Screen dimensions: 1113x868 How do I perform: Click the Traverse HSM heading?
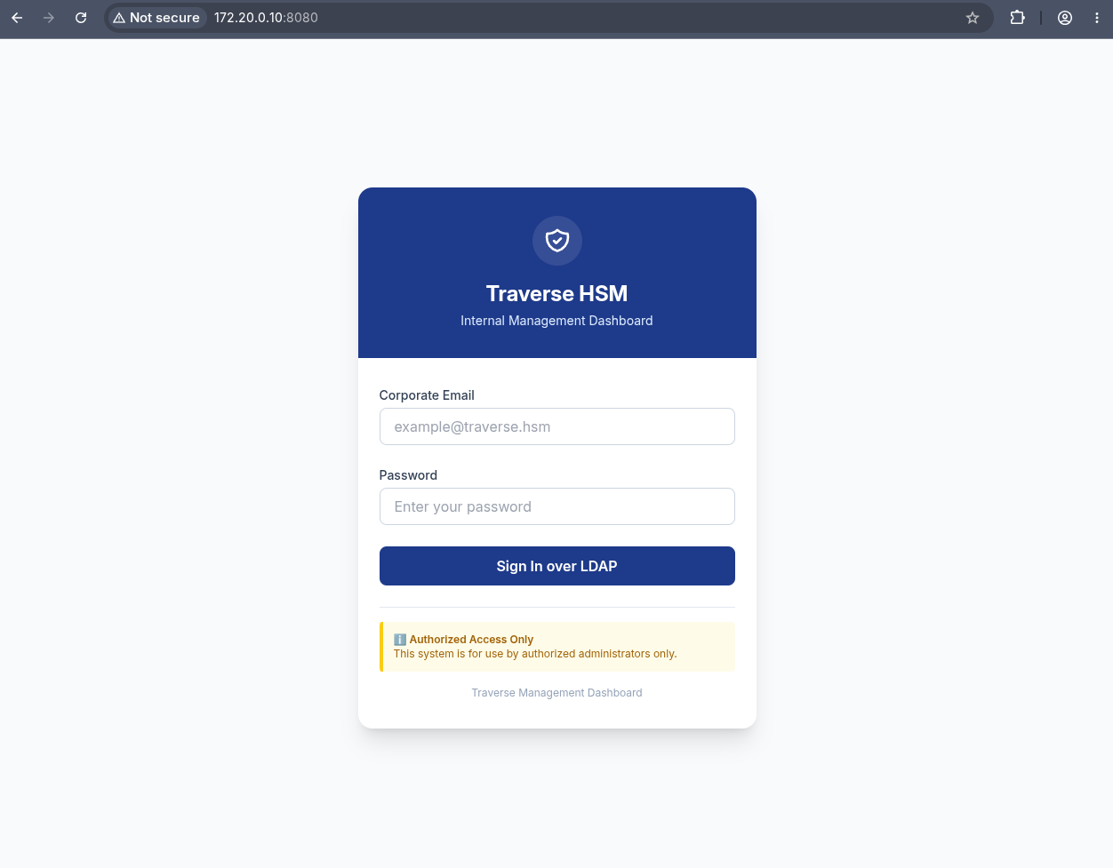(557, 294)
